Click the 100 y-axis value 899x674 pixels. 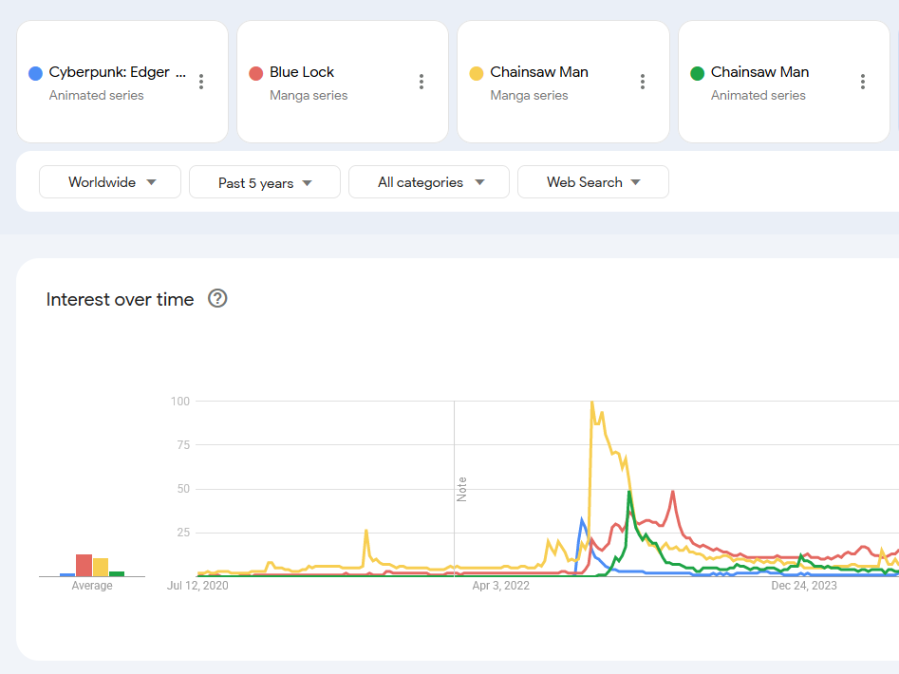(x=180, y=402)
